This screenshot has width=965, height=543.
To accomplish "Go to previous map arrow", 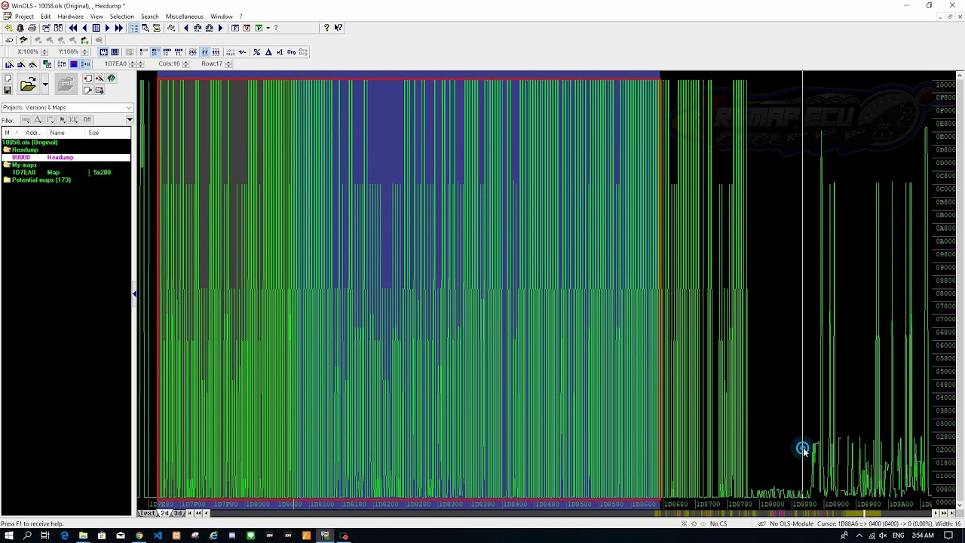I will tap(84, 28).
